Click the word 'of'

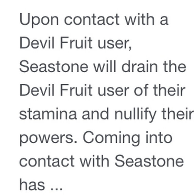(x=141, y=90)
